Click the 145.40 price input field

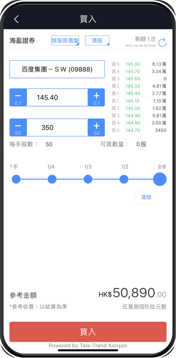[57, 97]
